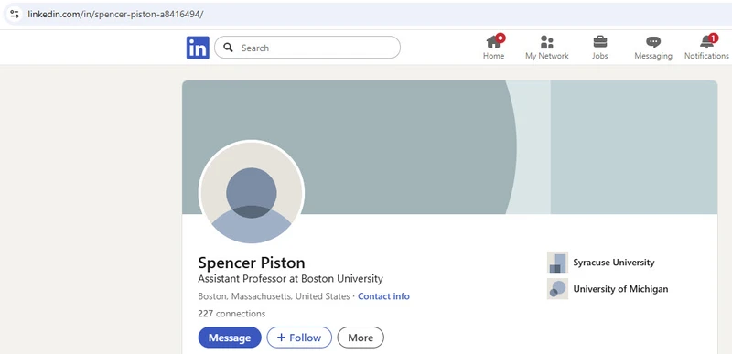Click the LinkedIn logo icon
This screenshot has height=354, width=732.
click(x=198, y=48)
